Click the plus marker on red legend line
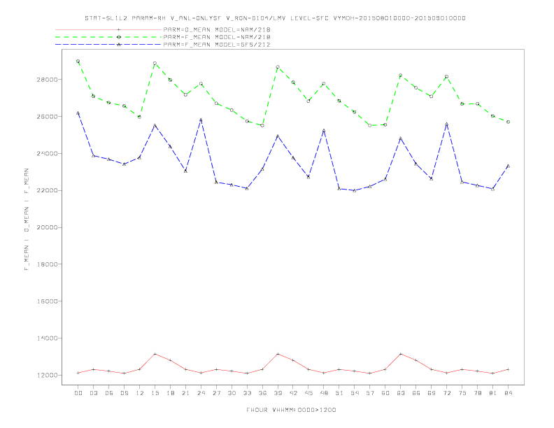554x428 pixels. (x=119, y=29)
